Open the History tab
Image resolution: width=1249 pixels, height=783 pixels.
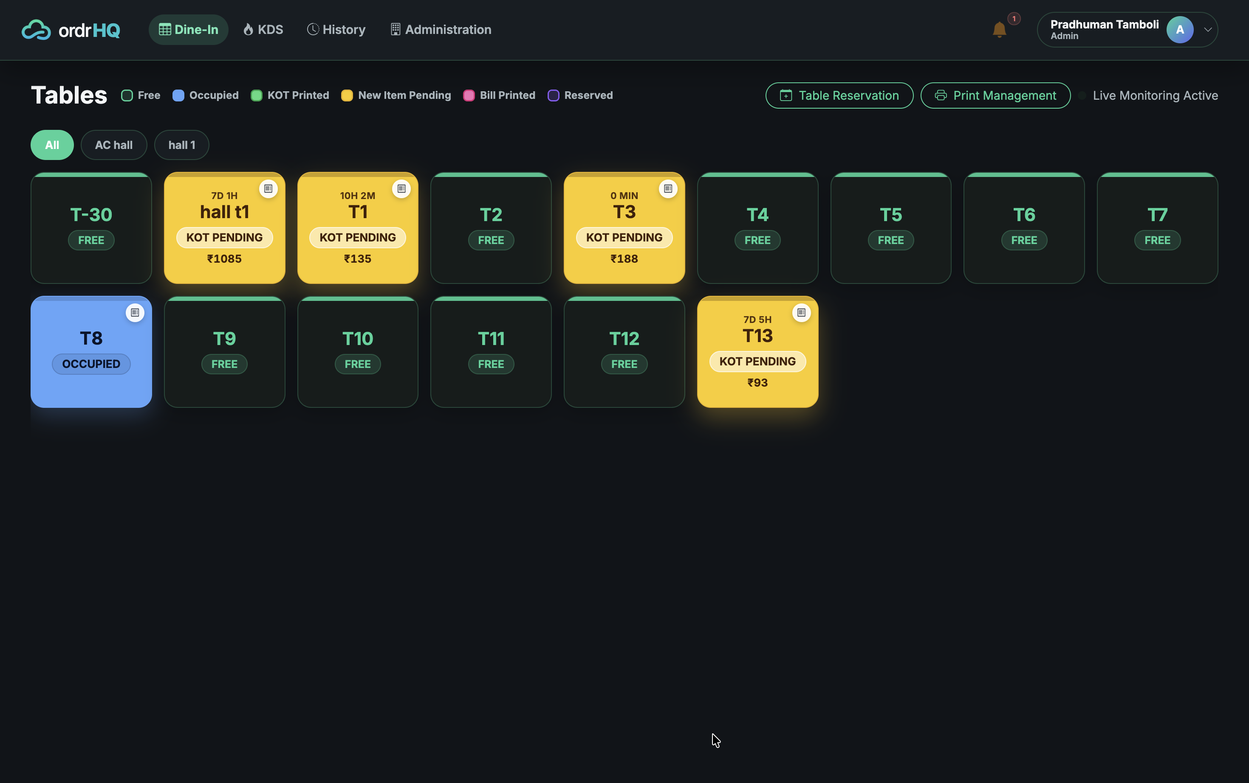336,30
